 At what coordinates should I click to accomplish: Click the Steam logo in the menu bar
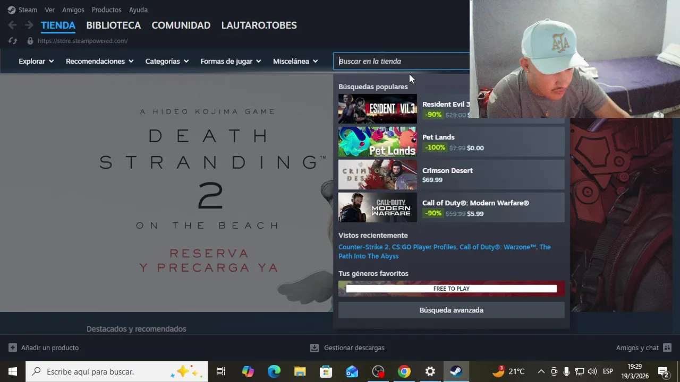[12, 10]
